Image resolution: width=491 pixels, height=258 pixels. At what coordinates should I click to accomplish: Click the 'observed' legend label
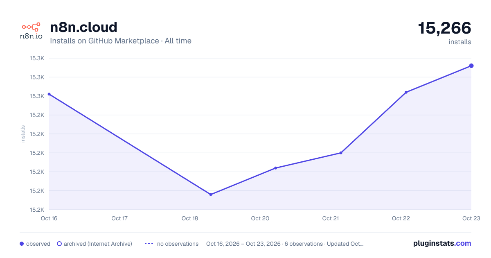tap(38, 244)
